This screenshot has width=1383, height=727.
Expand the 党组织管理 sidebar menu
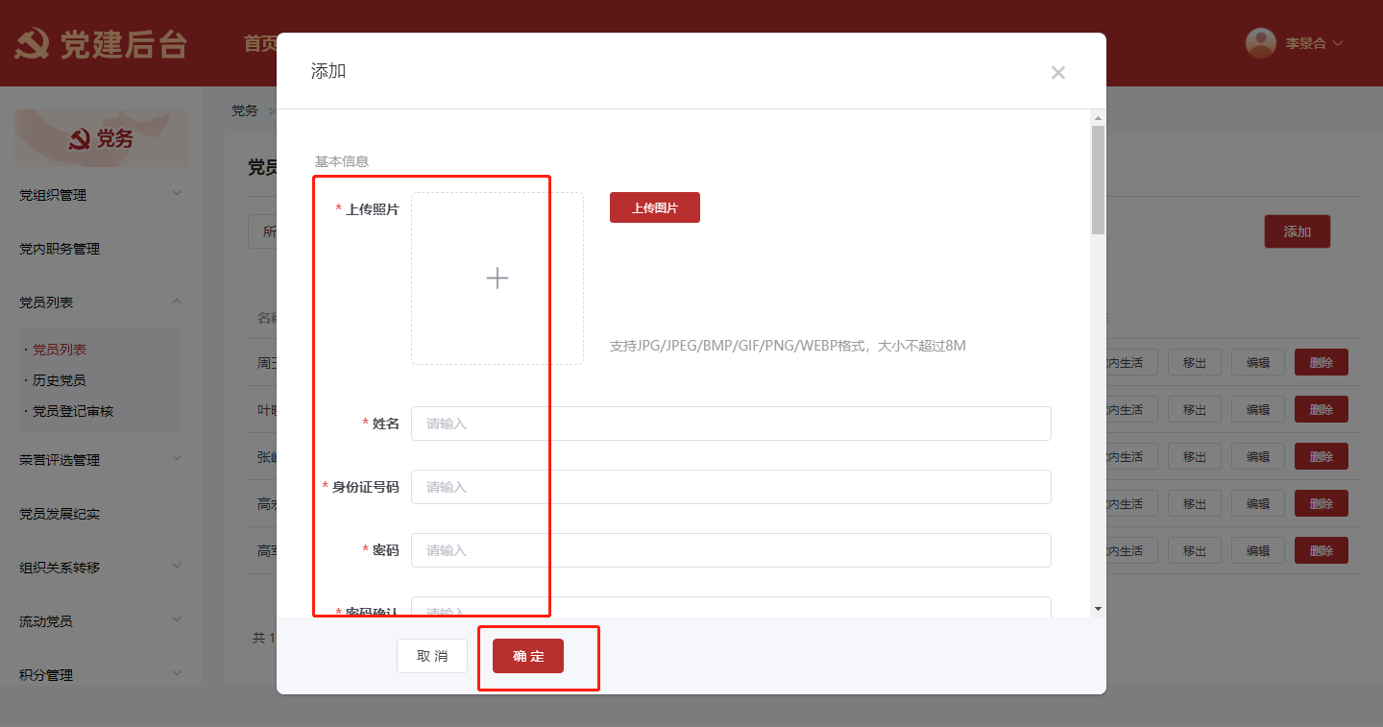point(100,195)
